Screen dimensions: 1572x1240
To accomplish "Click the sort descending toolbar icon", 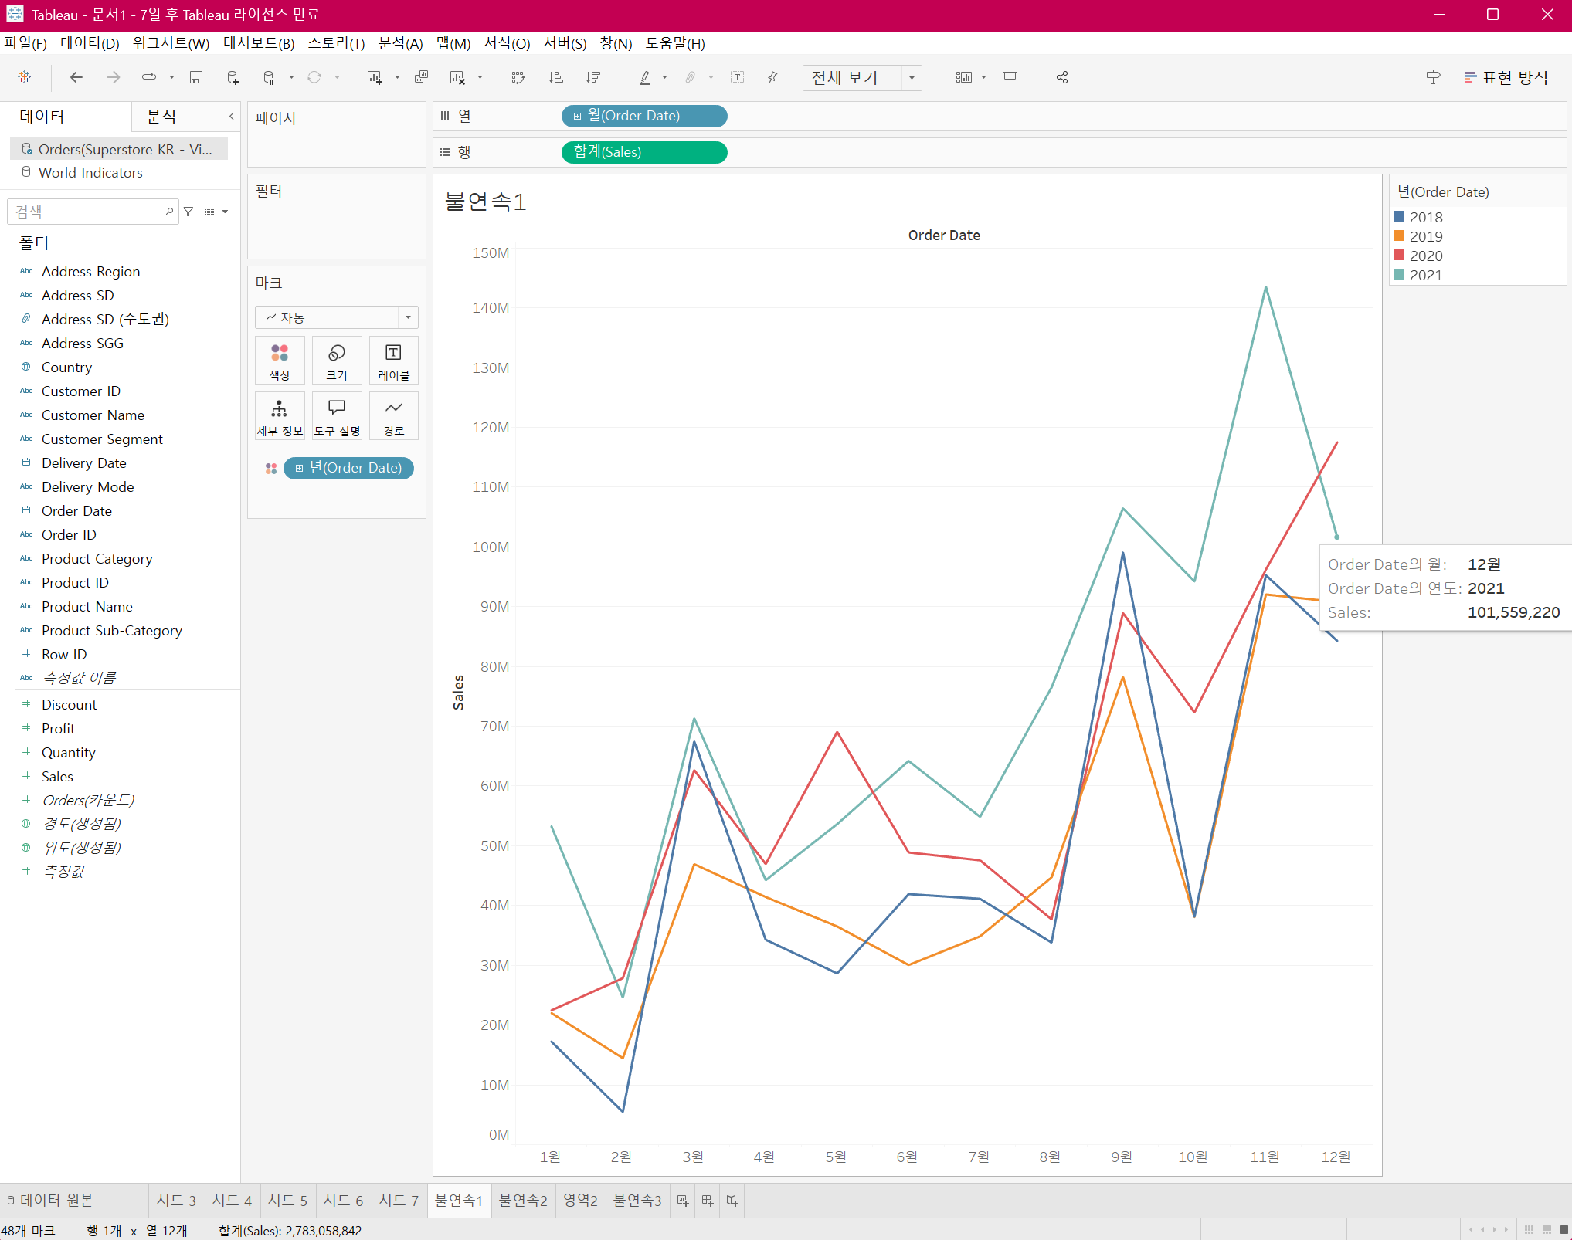I will pos(593,77).
